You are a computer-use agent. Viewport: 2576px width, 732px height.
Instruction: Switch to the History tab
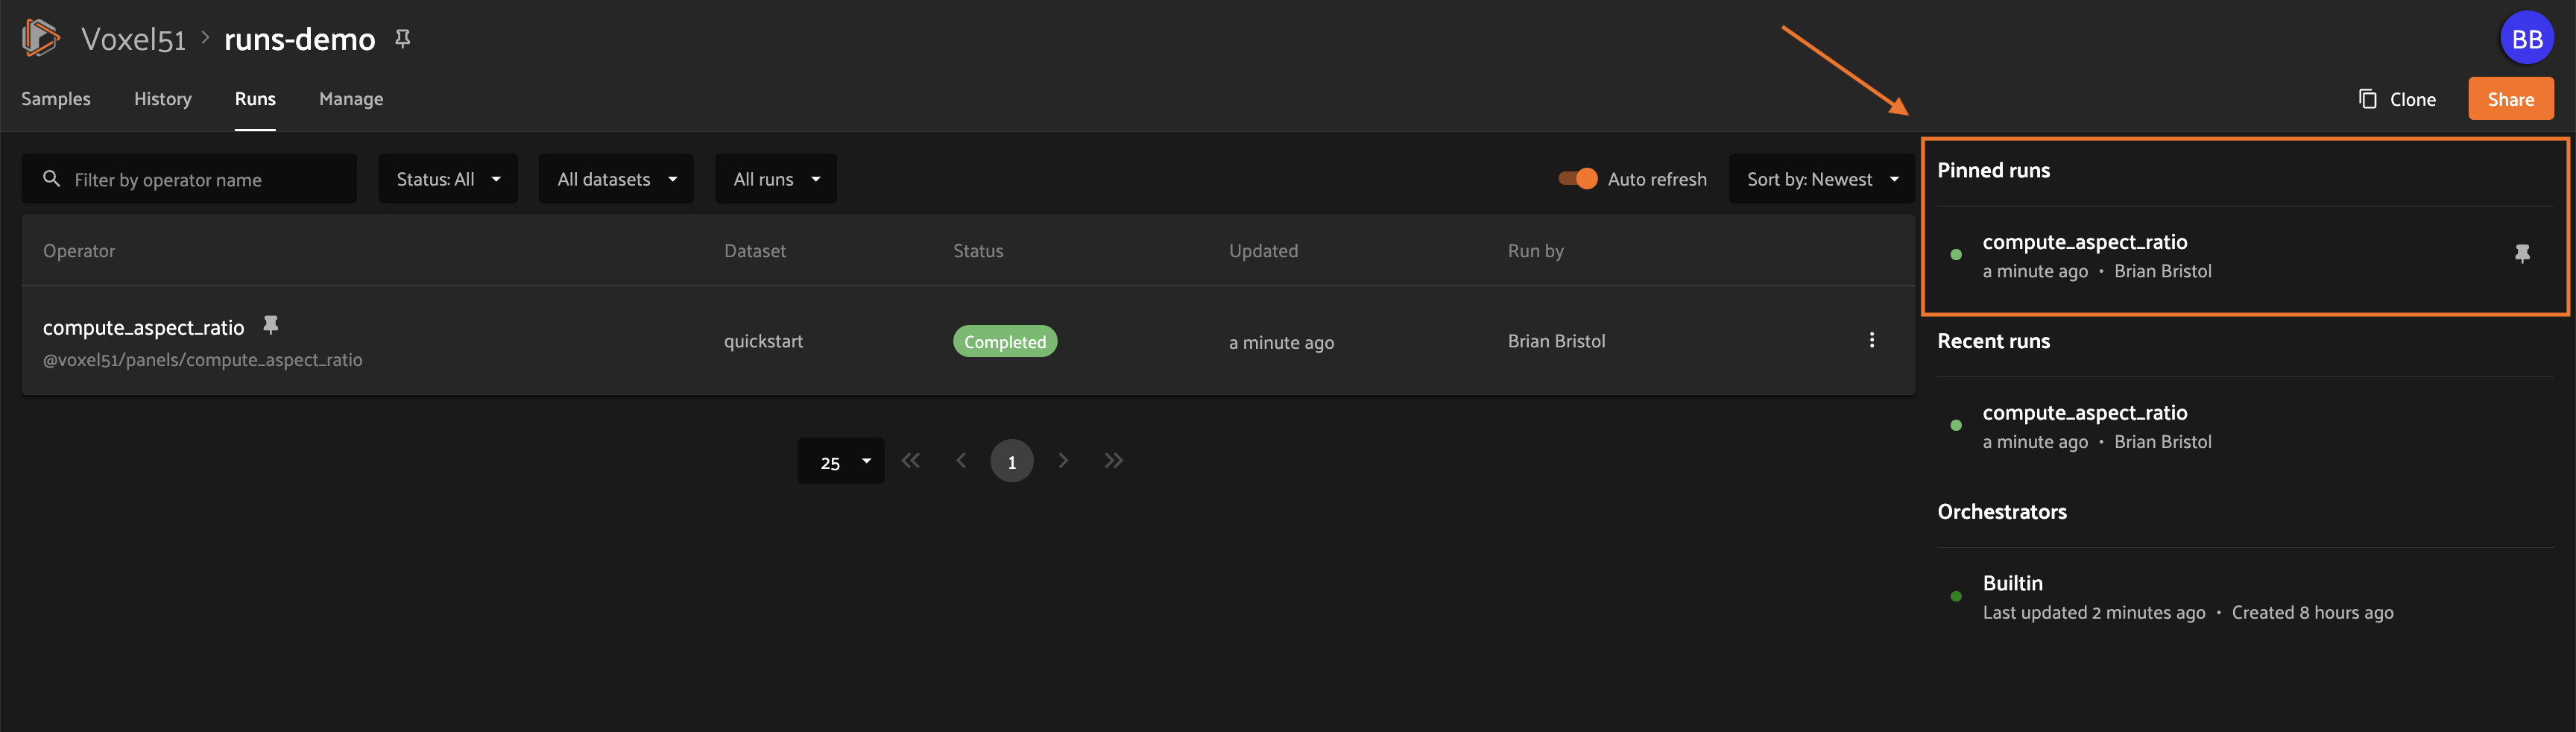click(163, 99)
